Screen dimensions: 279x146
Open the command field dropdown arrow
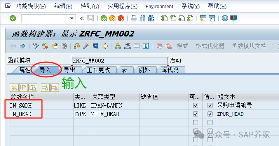click(x=72, y=18)
